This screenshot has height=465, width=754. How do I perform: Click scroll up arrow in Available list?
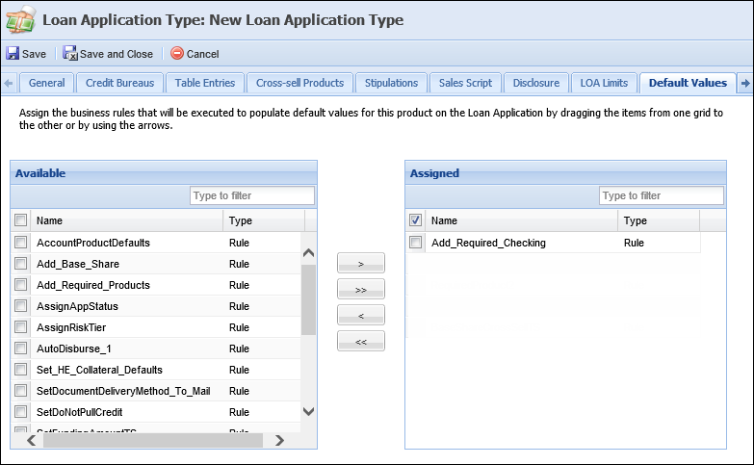(309, 253)
